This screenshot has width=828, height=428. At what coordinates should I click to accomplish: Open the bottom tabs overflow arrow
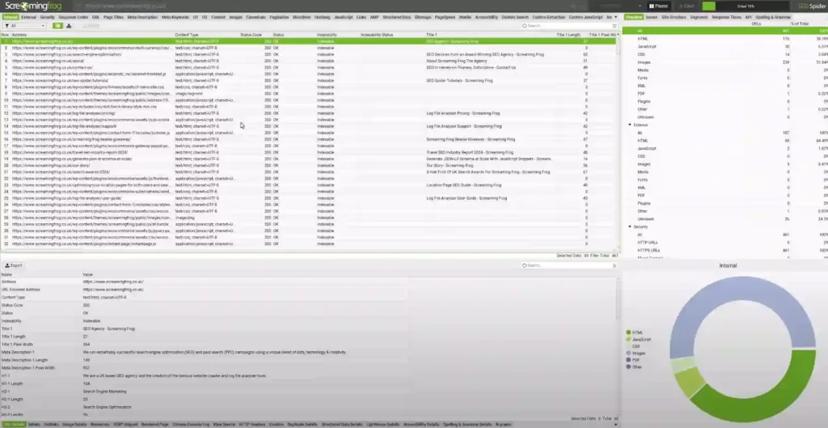point(615,424)
